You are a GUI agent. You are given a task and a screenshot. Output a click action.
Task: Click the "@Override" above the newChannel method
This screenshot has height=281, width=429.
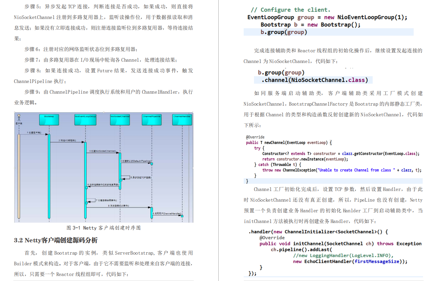click(255, 137)
